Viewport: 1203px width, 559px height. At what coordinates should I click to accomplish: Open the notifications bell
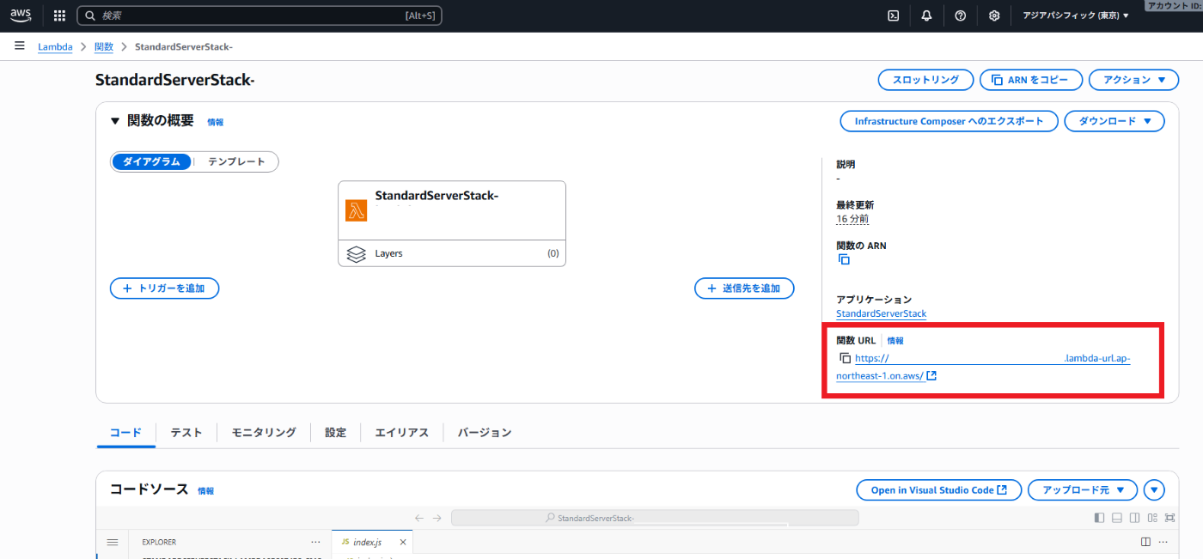(x=926, y=15)
